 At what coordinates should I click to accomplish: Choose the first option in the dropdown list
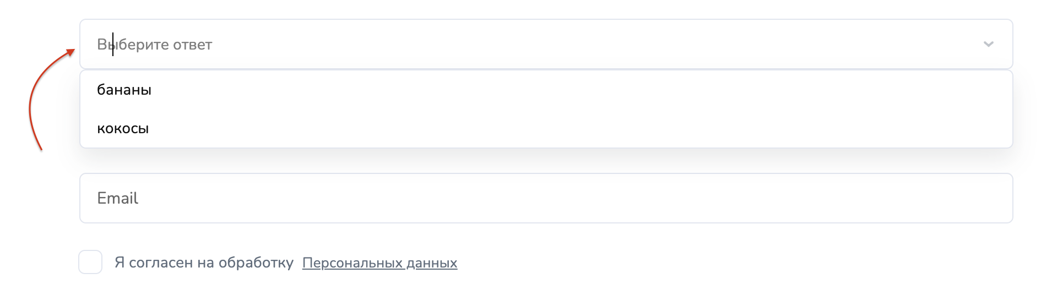tap(124, 90)
